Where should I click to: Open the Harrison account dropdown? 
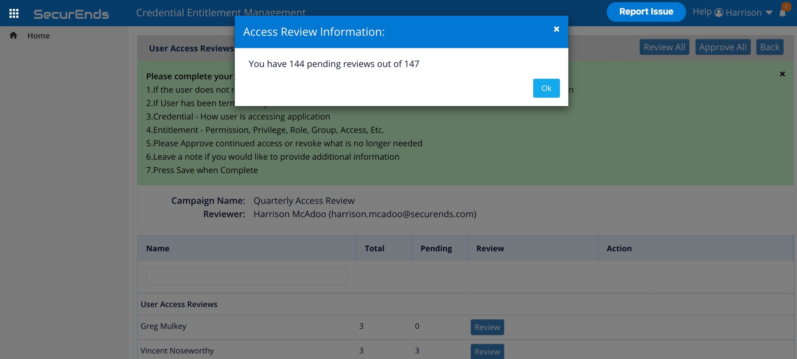(x=769, y=13)
